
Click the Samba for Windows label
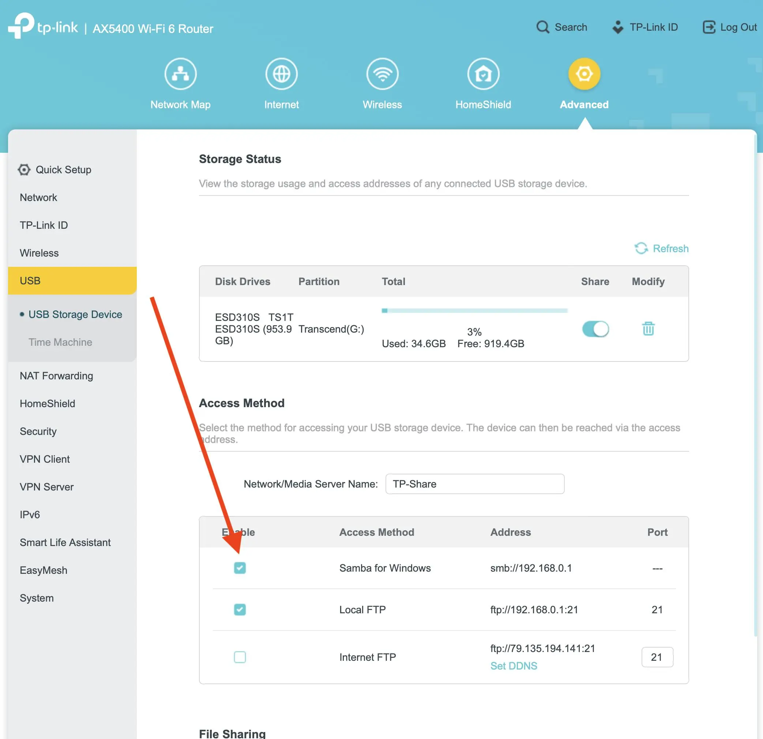pyautogui.click(x=385, y=568)
